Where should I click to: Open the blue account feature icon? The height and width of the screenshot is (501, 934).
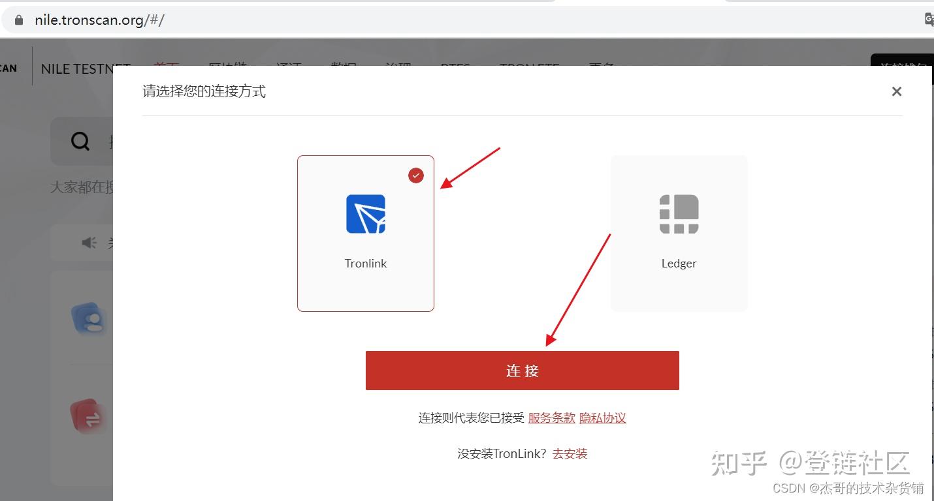(x=89, y=319)
